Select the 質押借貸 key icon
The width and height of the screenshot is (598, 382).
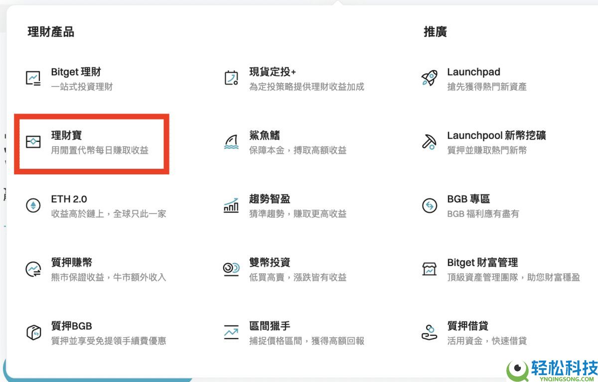point(429,333)
